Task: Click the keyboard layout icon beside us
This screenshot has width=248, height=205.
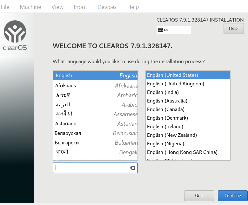Action: coord(160,30)
